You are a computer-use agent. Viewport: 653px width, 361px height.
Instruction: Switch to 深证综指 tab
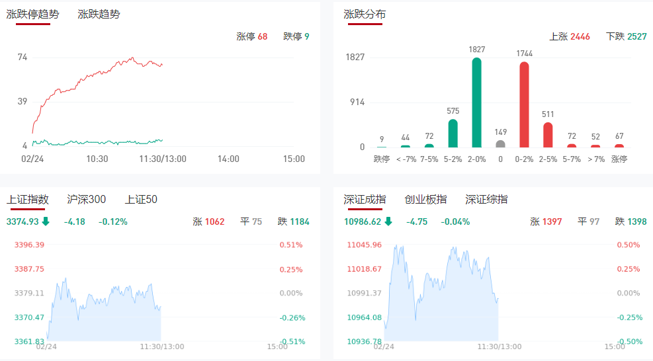486,200
